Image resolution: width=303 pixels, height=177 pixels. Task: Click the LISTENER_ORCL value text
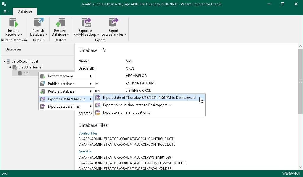(x=138, y=91)
